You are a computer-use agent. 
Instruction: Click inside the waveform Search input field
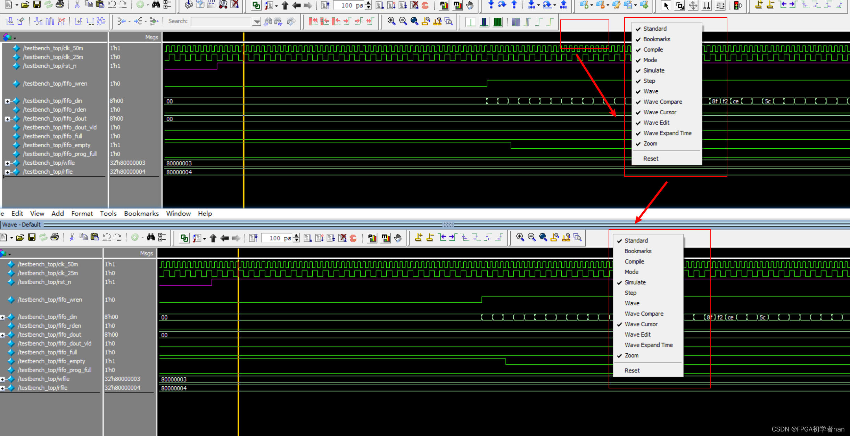221,22
